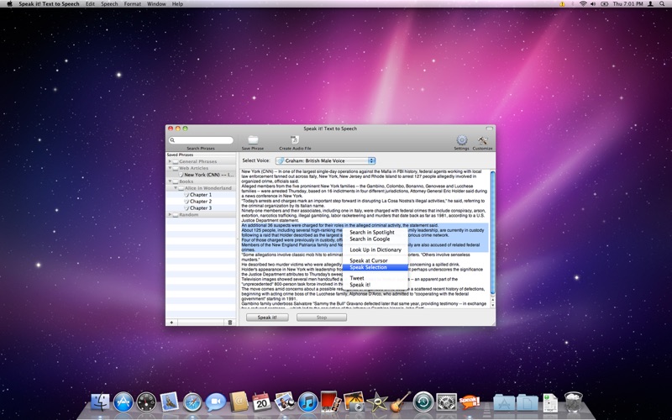672x420 pixels.
Task: Open the Trash in the Dock
Action: click(x=574, y=402)
